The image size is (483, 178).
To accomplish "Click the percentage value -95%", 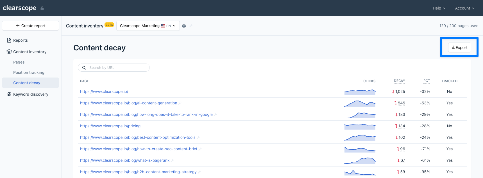I will click(425, 172).
